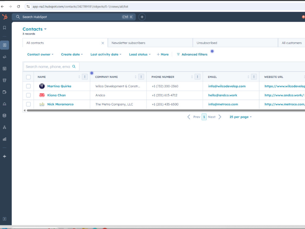This screenshot has width=305, height=229.
Task: Click the More filters button
Action: (x=163, y=54)
